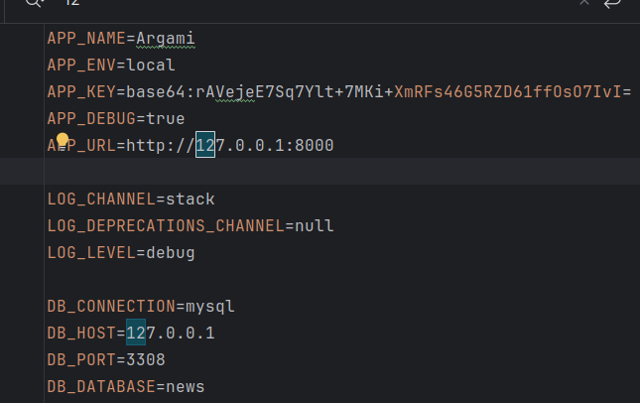Click the null value of LOG_DEPRECATIONS_CHANNEL
Viewport: 640px width, 403px height.
pyautogui.click(x=315, y=225)
